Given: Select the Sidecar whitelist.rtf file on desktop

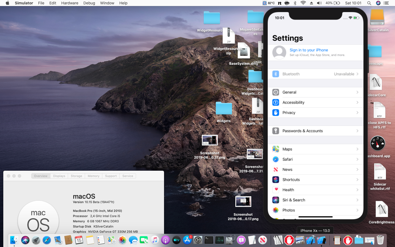Looking at the screenshot, I should click(380, 172).
